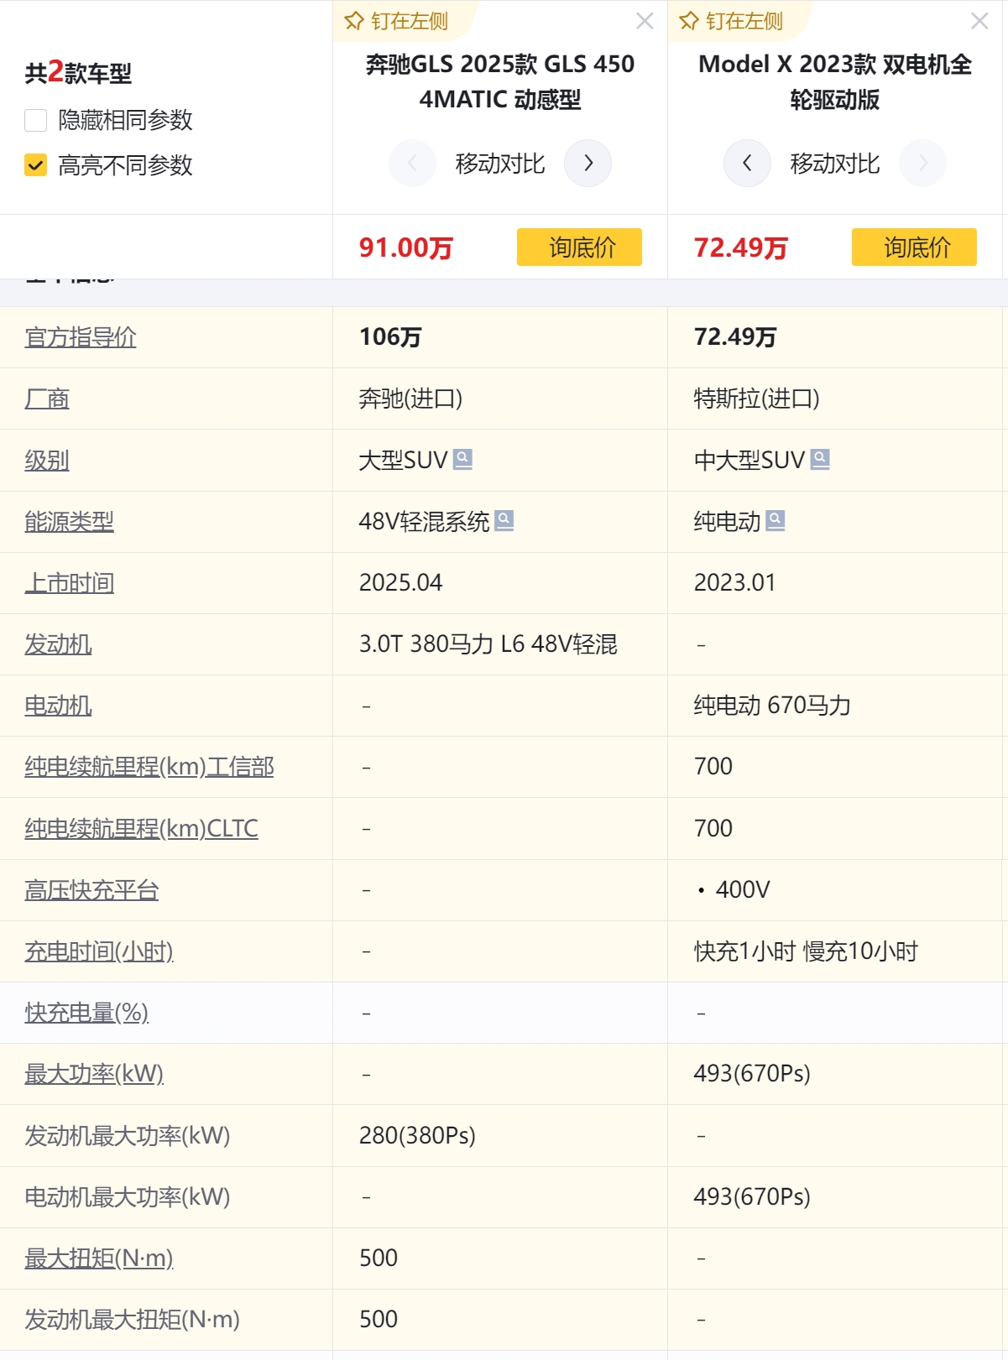
Task: Open the 电动机 parameter link
Action: click(58, 706)
